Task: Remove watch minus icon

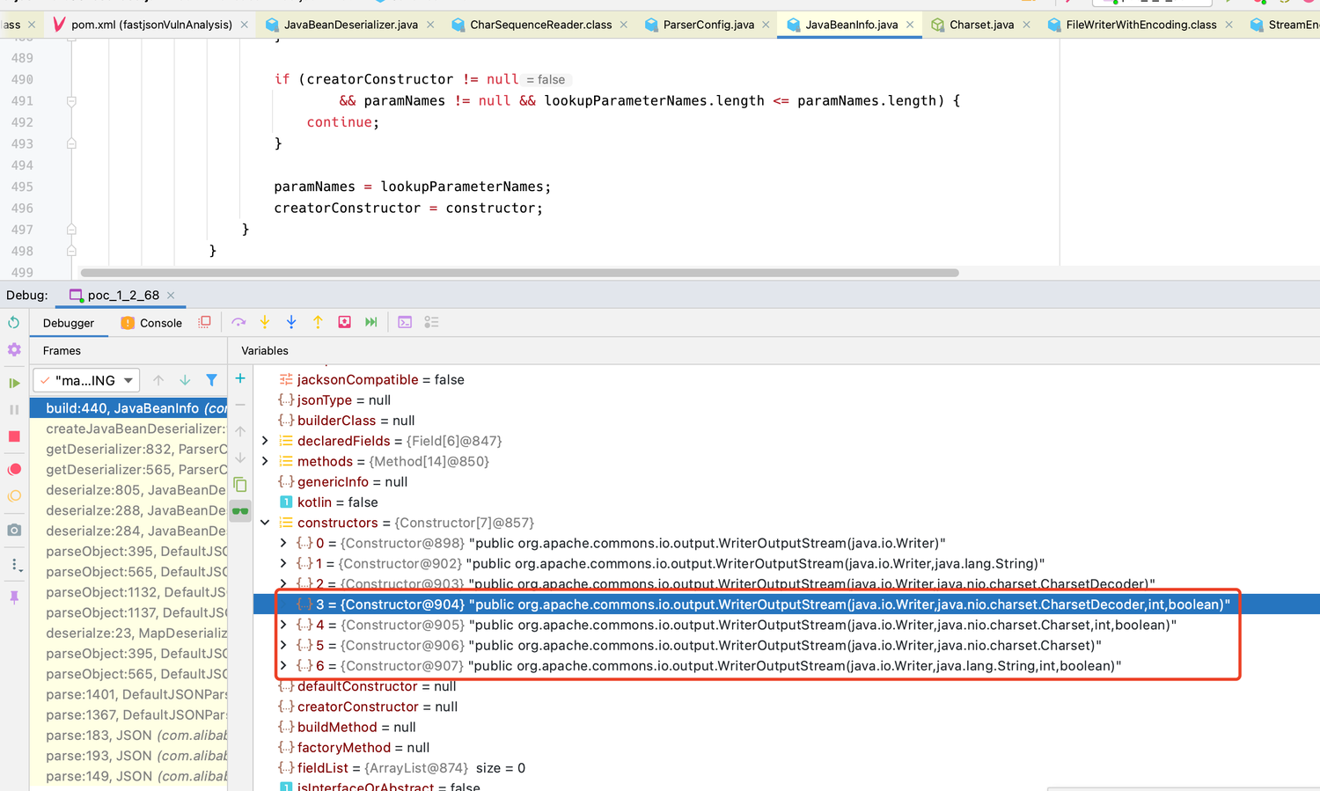Action: tap(240, 405)
